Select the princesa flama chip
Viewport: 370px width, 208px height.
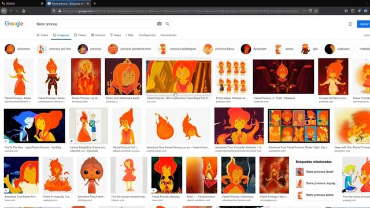[220, 49]
